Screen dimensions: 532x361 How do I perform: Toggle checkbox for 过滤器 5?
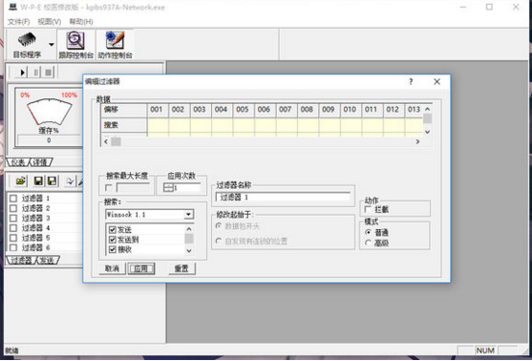(x=13, y=238)
